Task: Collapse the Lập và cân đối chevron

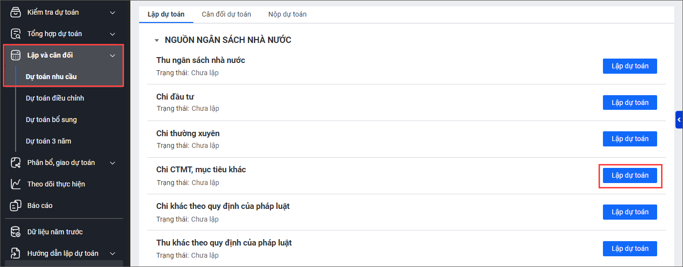Action: pos(113,55)
